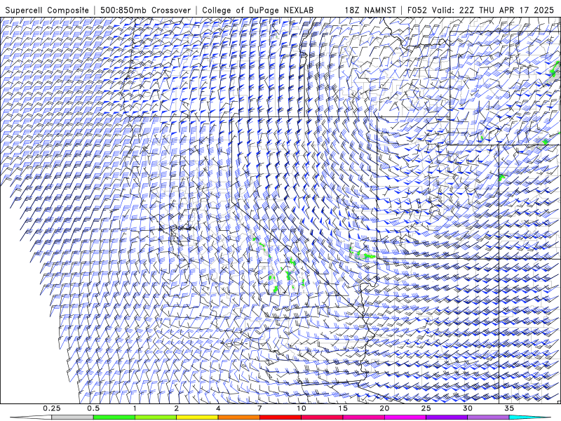Select the lime 1–2 color bar segment
The height and width of the screenshot is (421, 561).
click(x=156, y=417)
